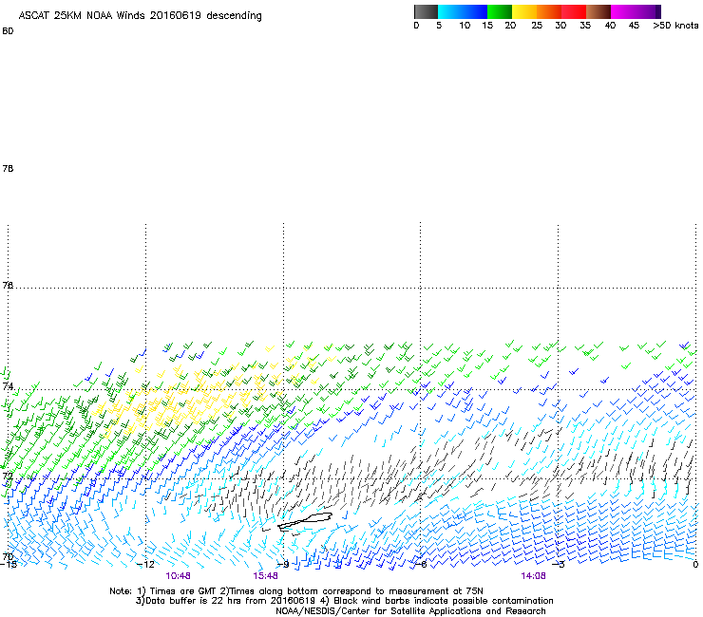The image size is (703, 617).
Task: Click the 78 latitude axis label
Action: pyautogui.click(x=8, y=168)
